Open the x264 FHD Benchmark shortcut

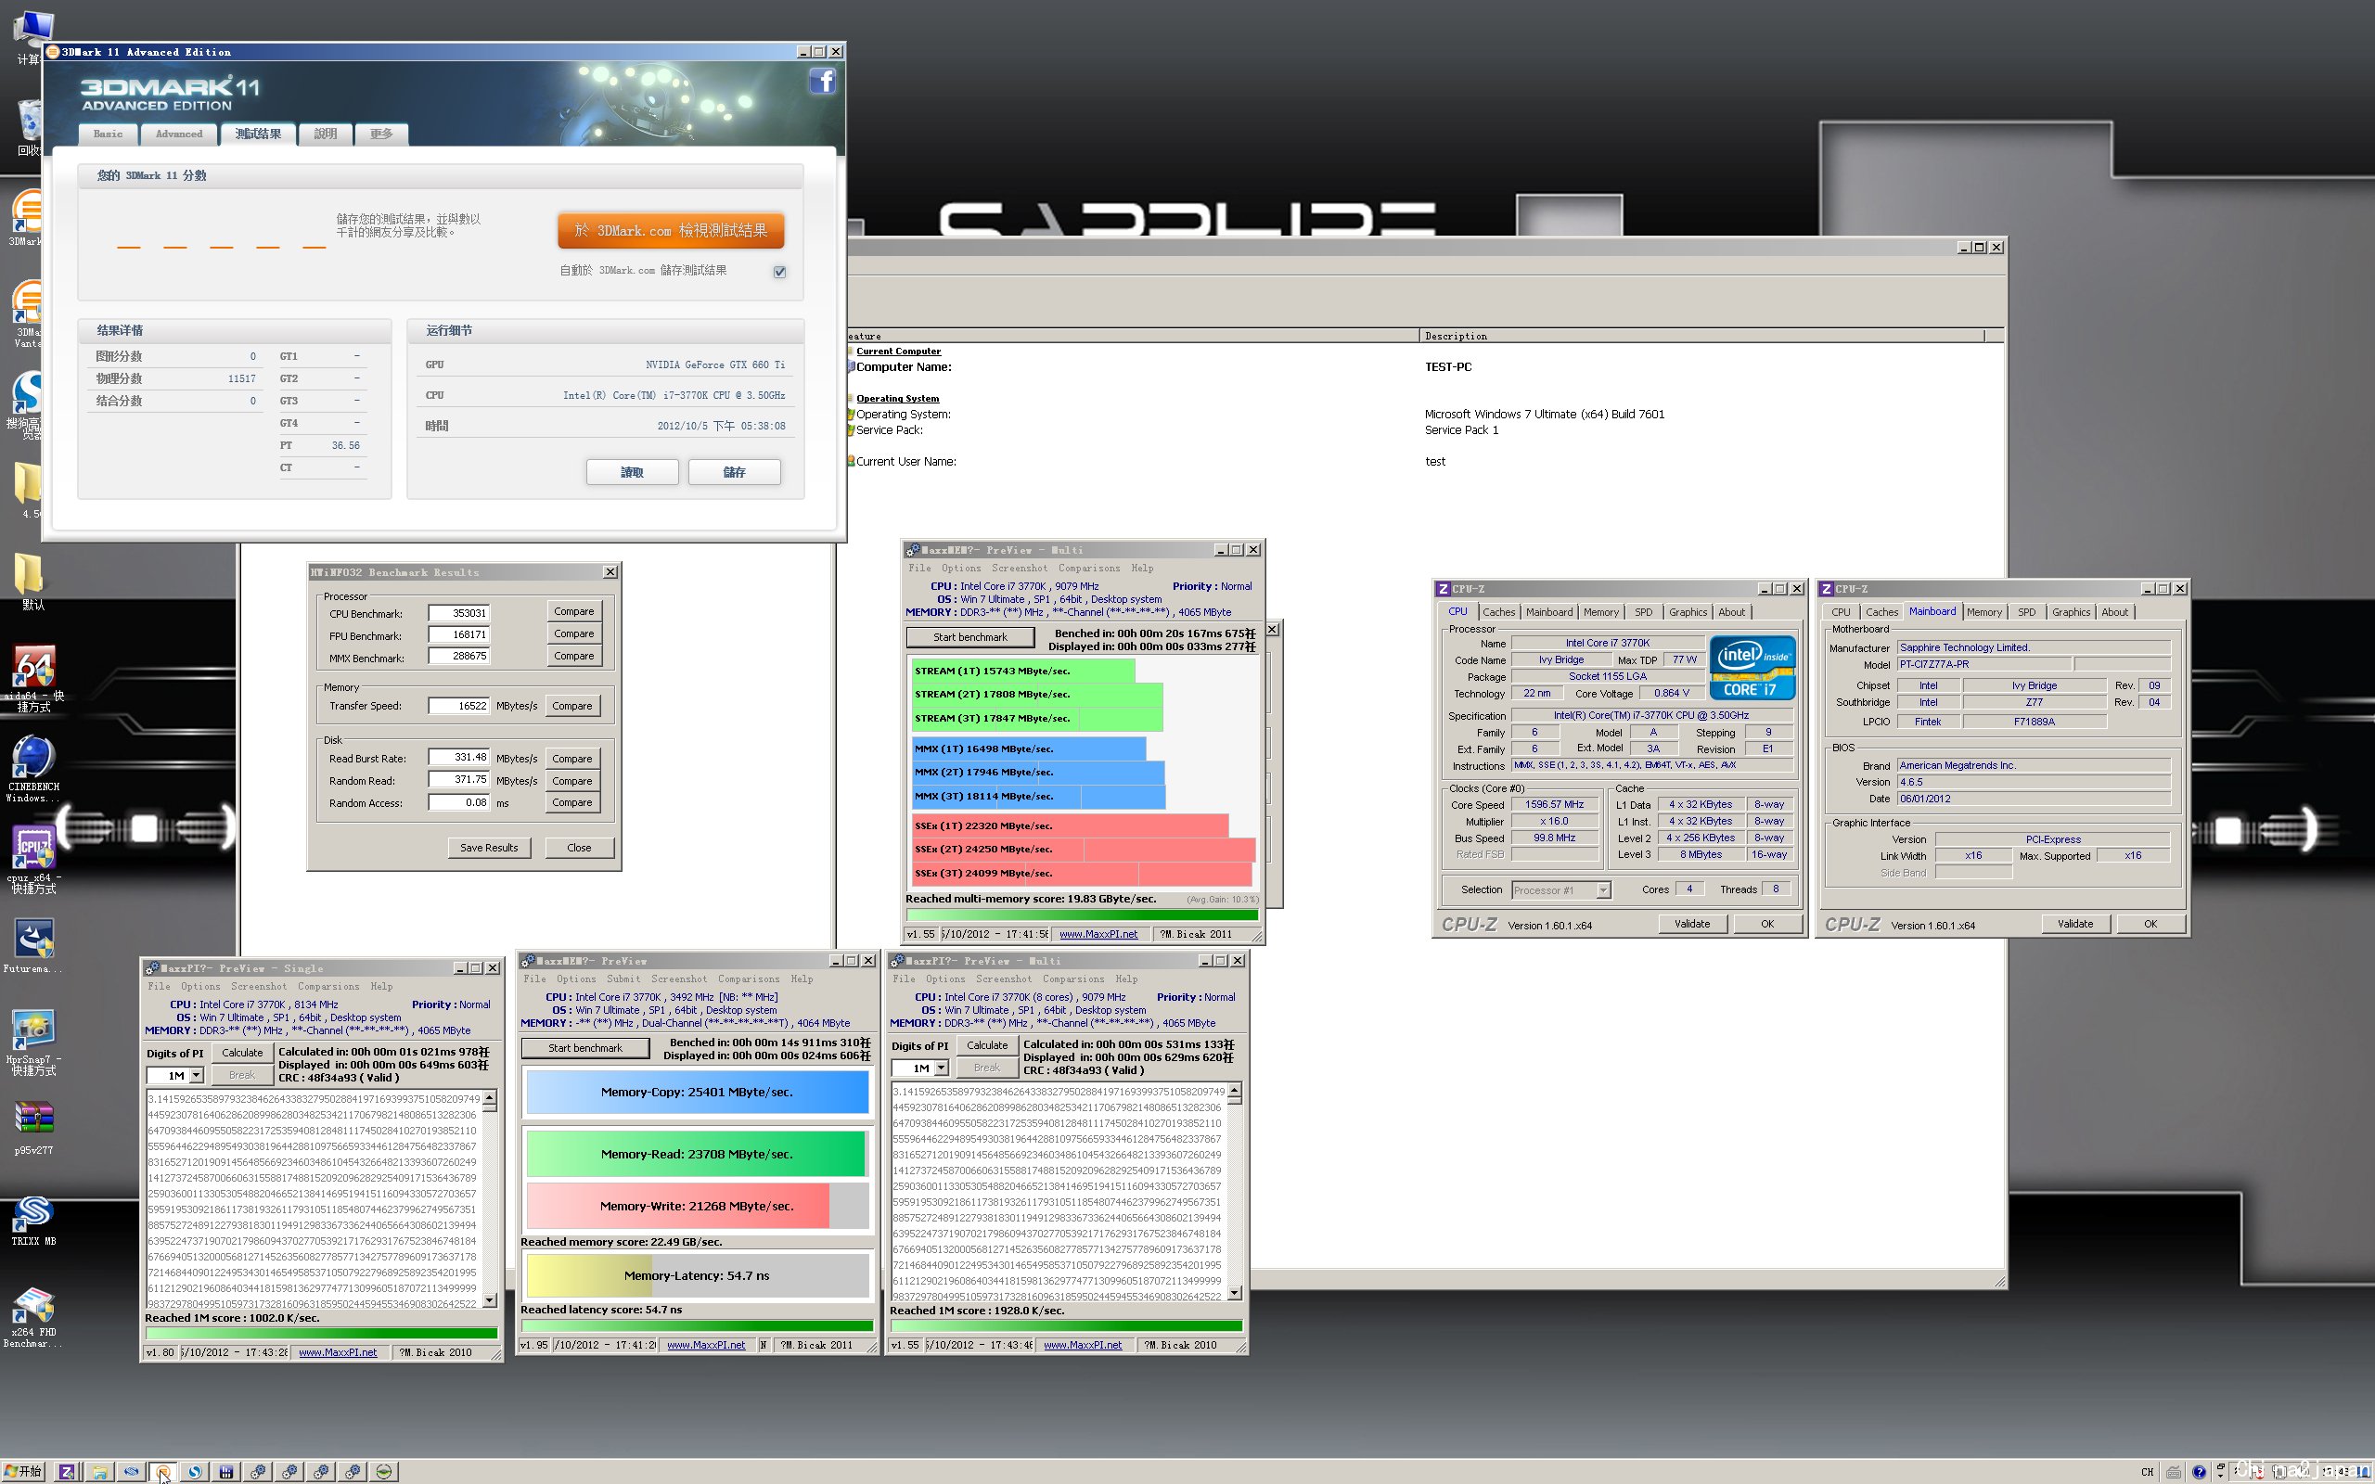[33, 1317]
